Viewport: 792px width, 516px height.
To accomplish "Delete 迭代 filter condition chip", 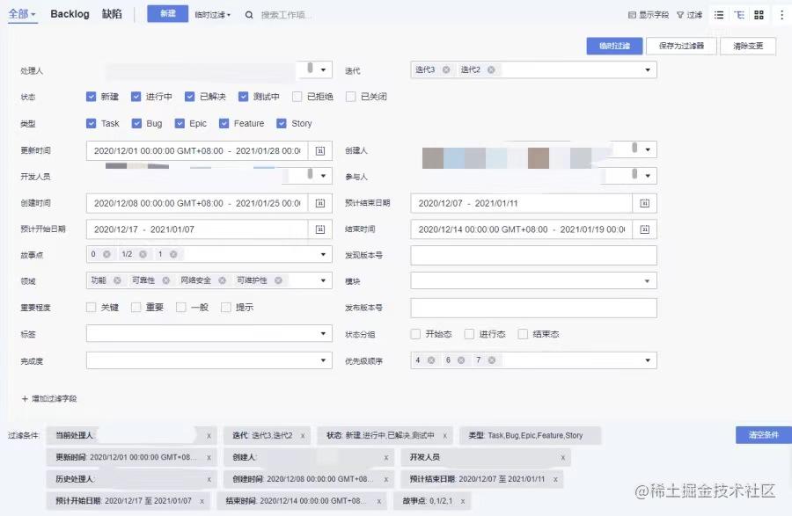I will click(x=303, y=436).
